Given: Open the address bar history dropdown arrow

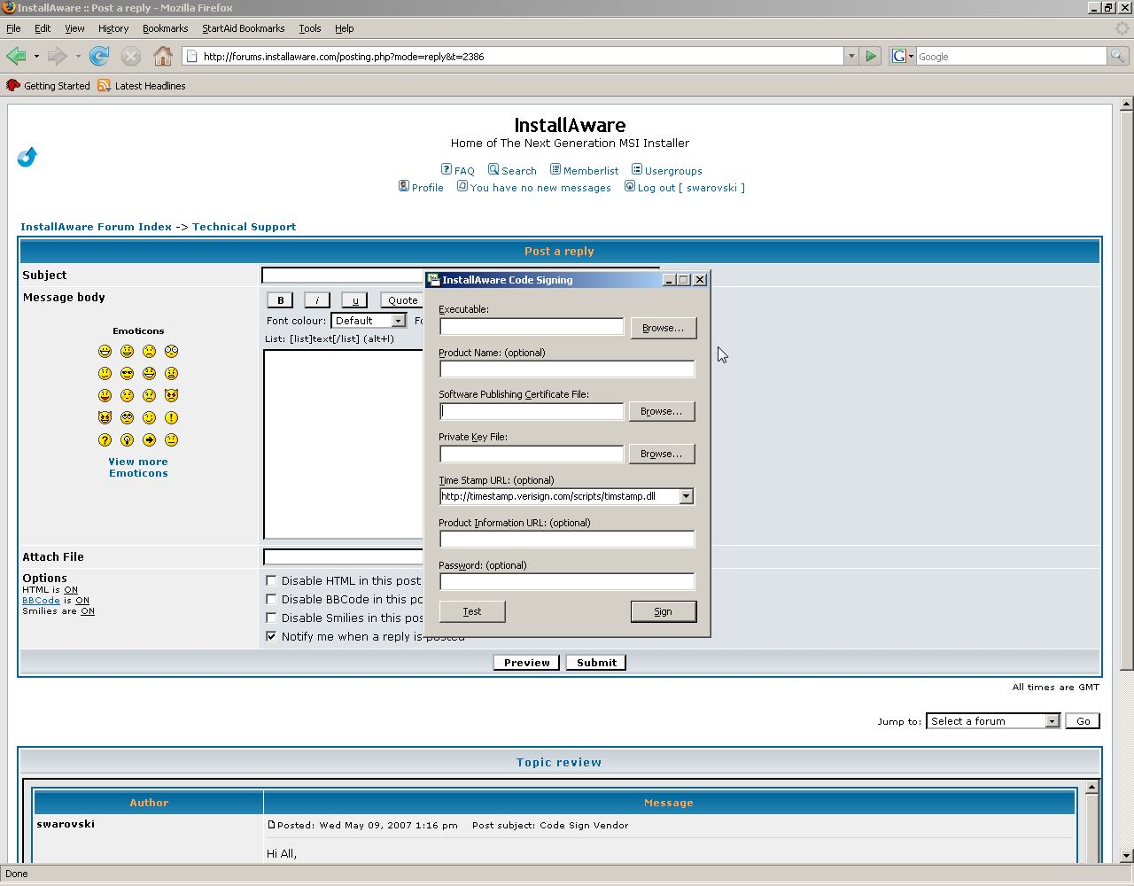Looking at the screenshot, I should coord(851,56).
